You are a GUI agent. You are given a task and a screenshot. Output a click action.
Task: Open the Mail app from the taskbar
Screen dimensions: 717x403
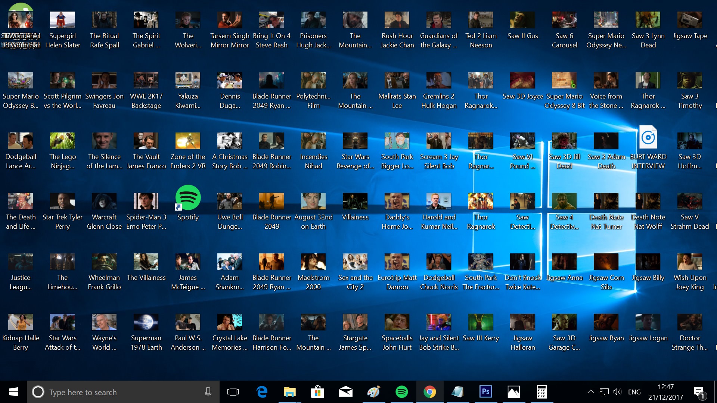(x=345, y=392)
